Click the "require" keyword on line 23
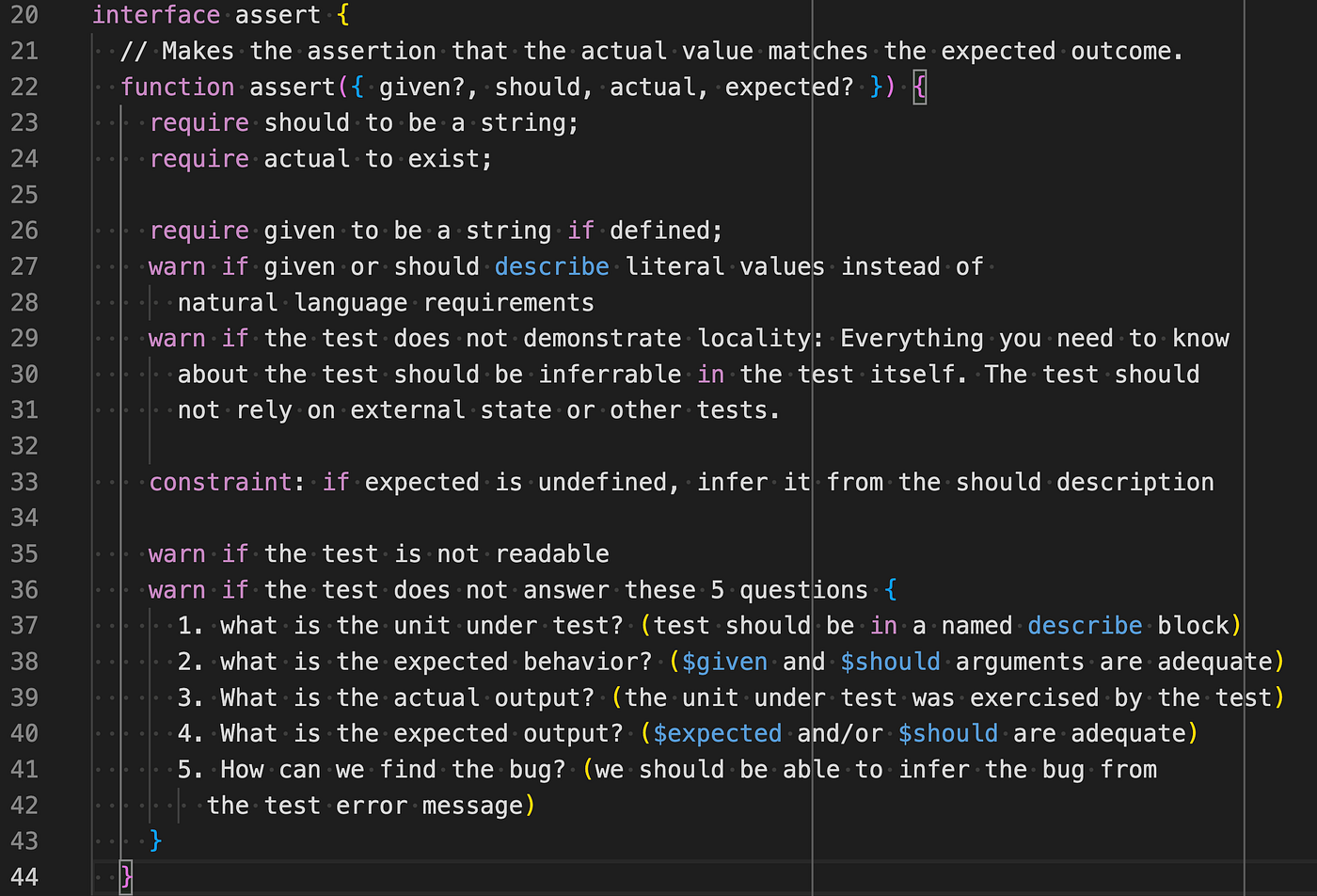Screen dimensions: 1317x896 point(198,123)
